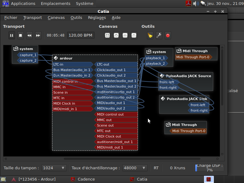
Task: Click the volume icon in system tray
Action: pos(196,3)
